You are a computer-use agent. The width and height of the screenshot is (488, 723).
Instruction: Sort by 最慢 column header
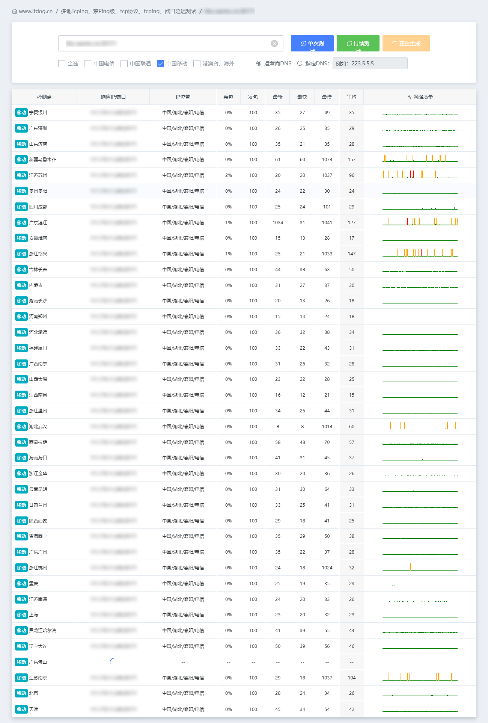click(x=327, y=97)
